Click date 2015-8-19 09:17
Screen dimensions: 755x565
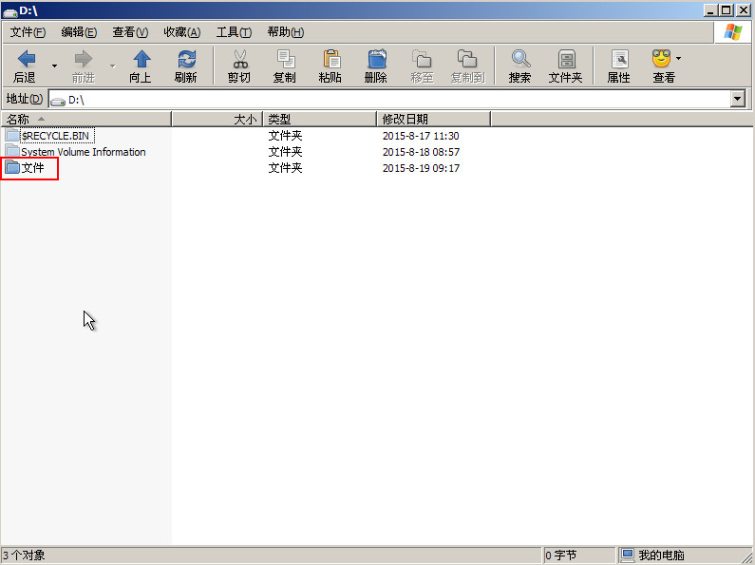[x=421, y=168]
